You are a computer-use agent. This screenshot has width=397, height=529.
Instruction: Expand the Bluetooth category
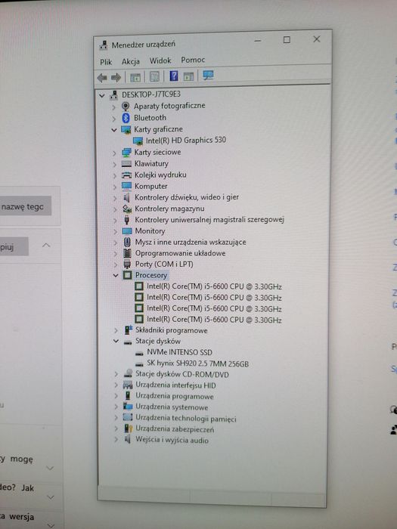pyautogui.click(x=113, y=119)
